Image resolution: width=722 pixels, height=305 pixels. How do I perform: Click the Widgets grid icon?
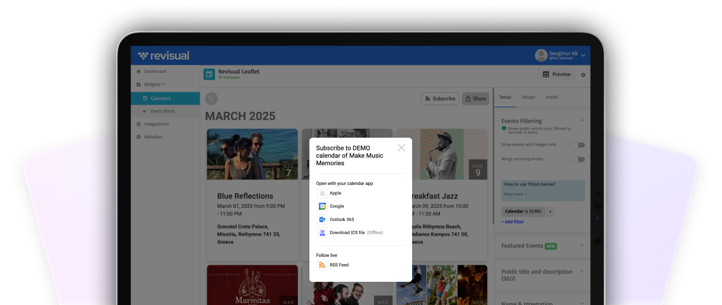[x=138, y=85]
